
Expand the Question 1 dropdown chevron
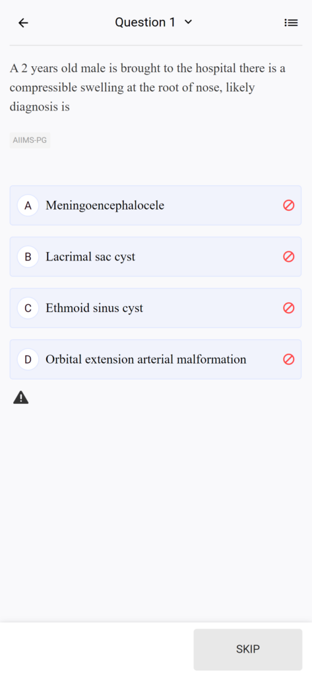[x=188, y=22]
